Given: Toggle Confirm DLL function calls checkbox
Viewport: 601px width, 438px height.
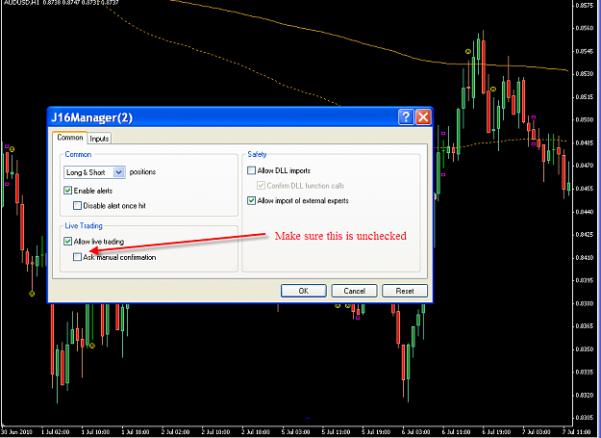Looking at the screenshot, I should (261, 186).
